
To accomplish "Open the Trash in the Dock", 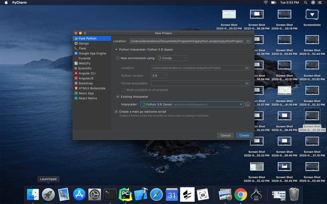I will 294,195.
